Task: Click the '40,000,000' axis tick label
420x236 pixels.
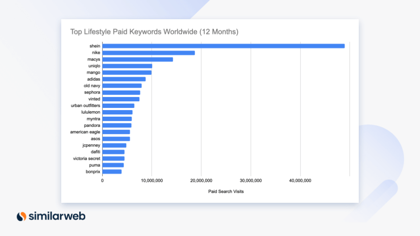Action: pos(300,180)
